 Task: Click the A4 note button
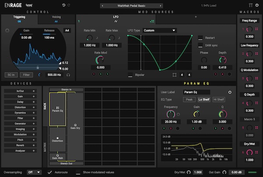tap(67, 30)
